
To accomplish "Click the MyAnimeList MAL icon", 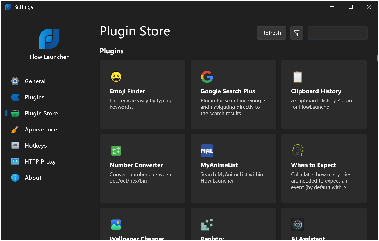I will point(207,150).
